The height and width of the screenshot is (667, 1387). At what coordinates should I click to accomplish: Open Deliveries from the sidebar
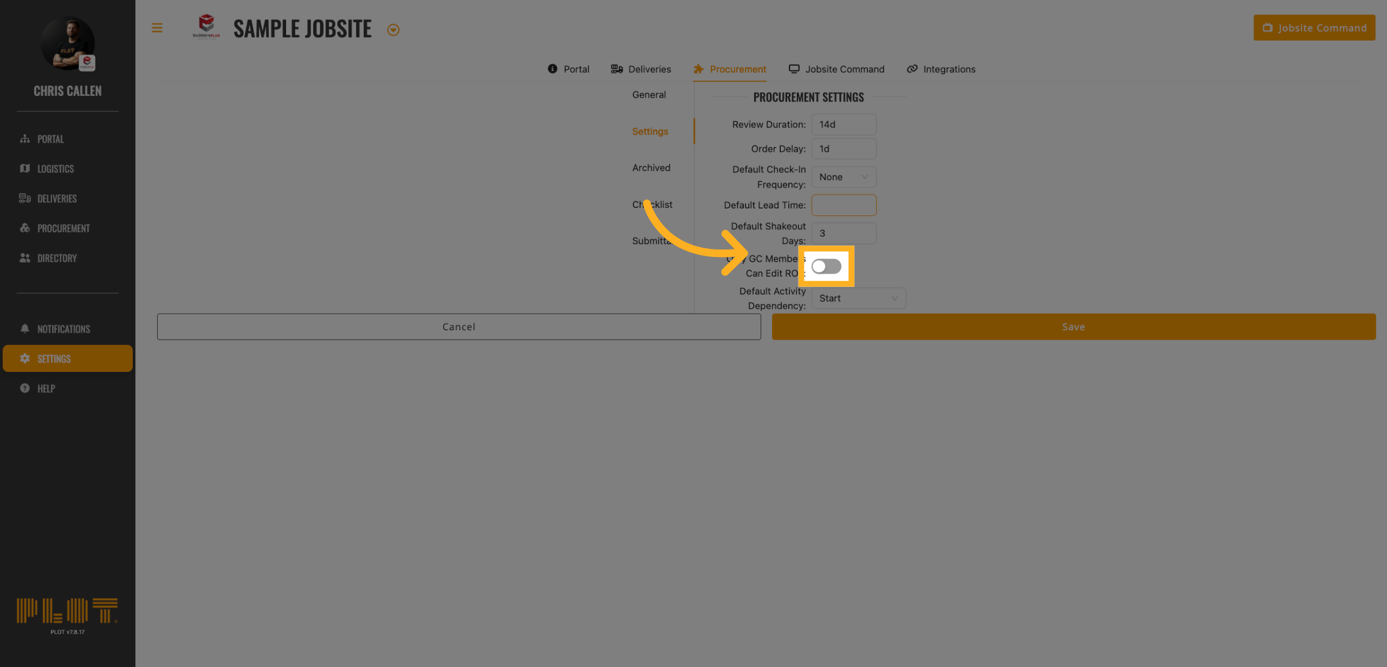(57, 199)
